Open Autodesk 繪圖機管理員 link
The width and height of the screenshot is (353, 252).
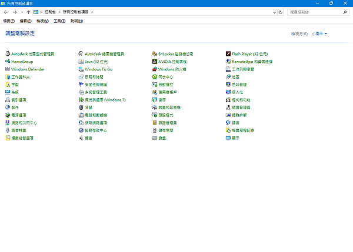(x=104, y=54)
